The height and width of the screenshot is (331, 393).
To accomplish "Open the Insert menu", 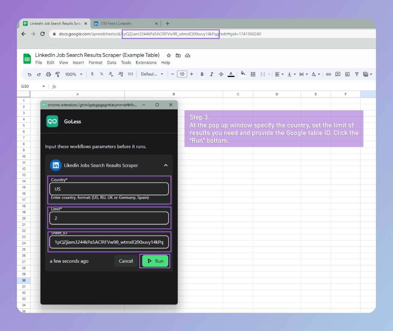I will (x=78, y=63).
